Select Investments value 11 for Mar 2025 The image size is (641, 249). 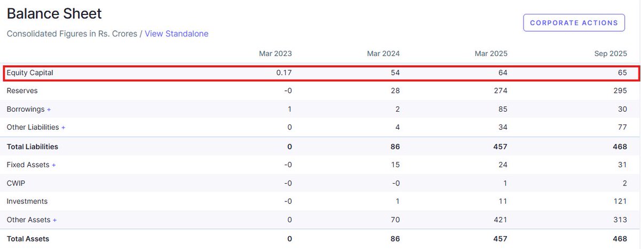click(504, 201)
